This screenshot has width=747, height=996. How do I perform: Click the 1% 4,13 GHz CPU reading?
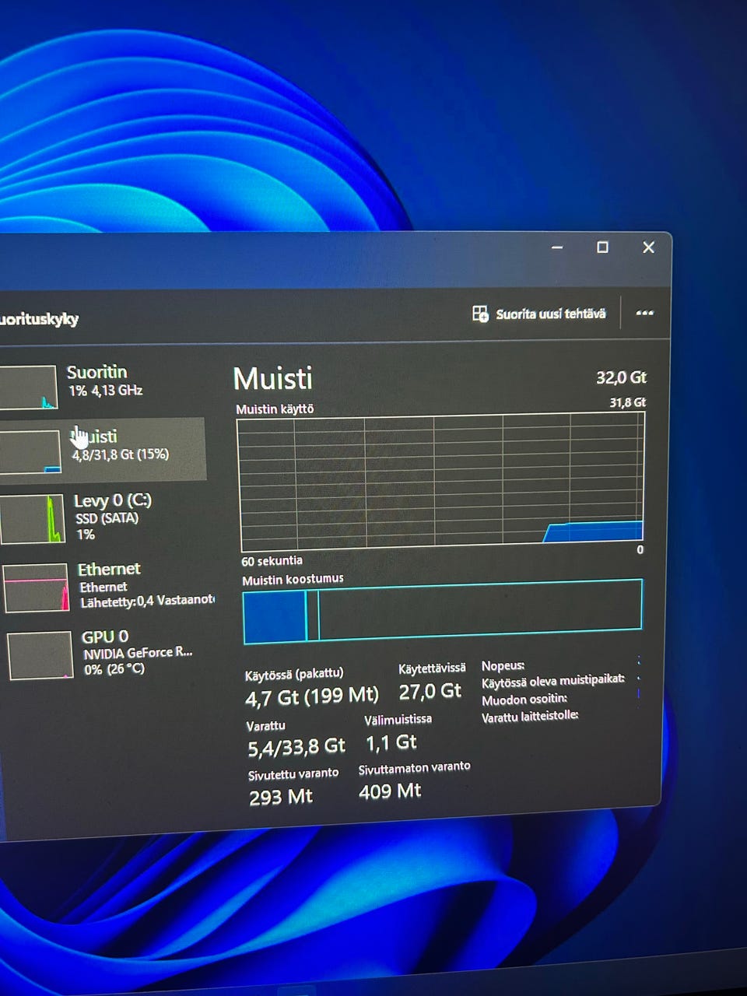point(105,391)
